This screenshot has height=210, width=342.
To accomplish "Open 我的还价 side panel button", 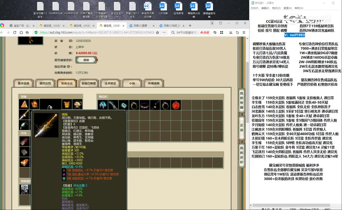I will tap(242, 155).
